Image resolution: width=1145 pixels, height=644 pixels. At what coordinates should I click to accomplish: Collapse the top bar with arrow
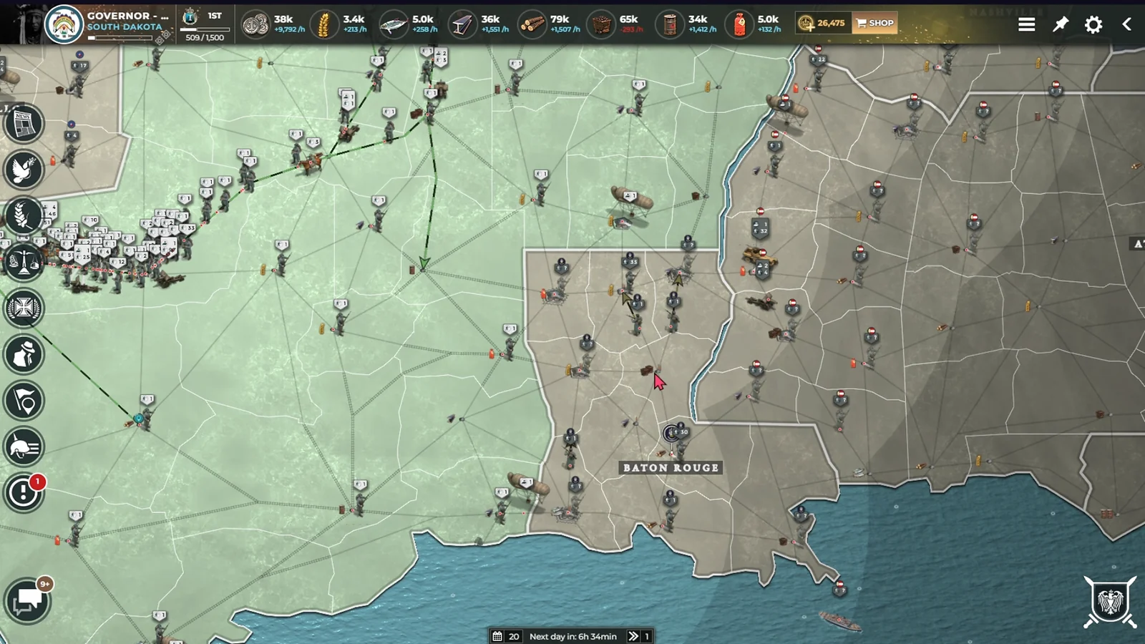click(1126, 24)
